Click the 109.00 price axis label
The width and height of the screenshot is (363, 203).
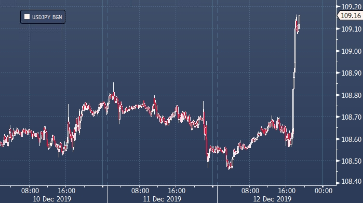tap(352, 51)
